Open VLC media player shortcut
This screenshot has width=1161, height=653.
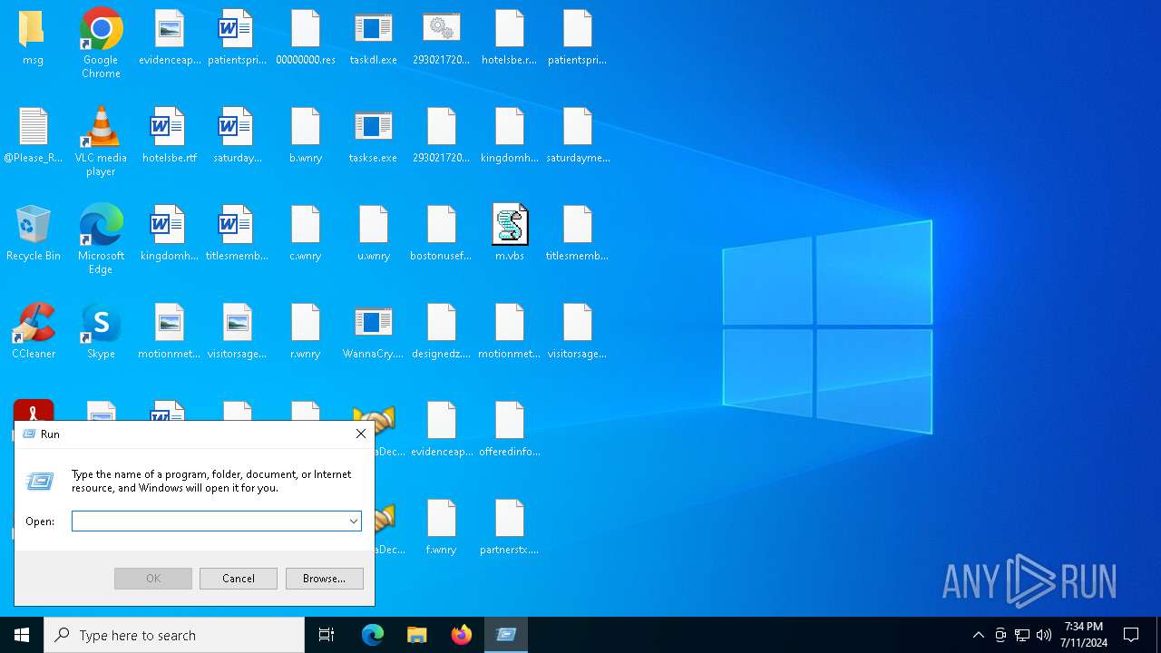[101, 141]
